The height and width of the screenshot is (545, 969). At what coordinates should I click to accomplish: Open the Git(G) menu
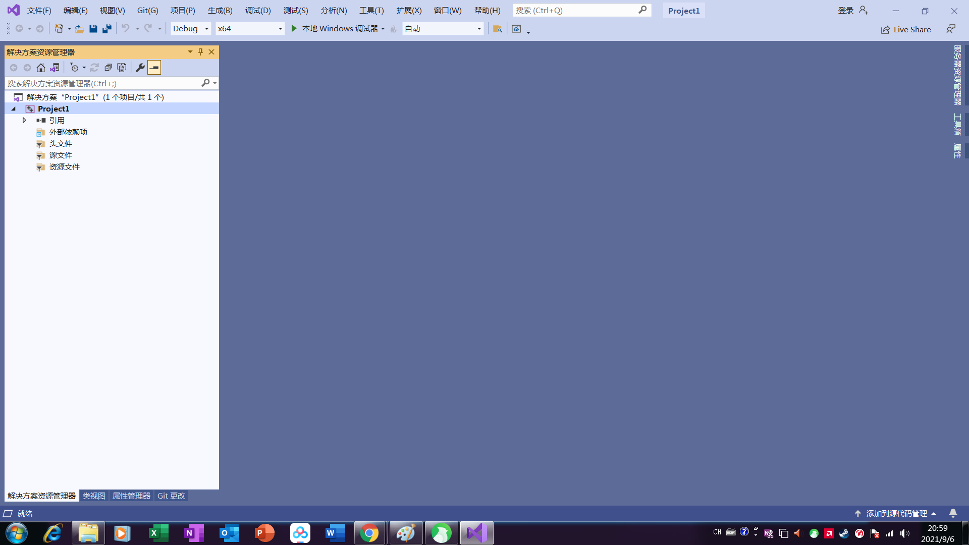tap(148, 11)
